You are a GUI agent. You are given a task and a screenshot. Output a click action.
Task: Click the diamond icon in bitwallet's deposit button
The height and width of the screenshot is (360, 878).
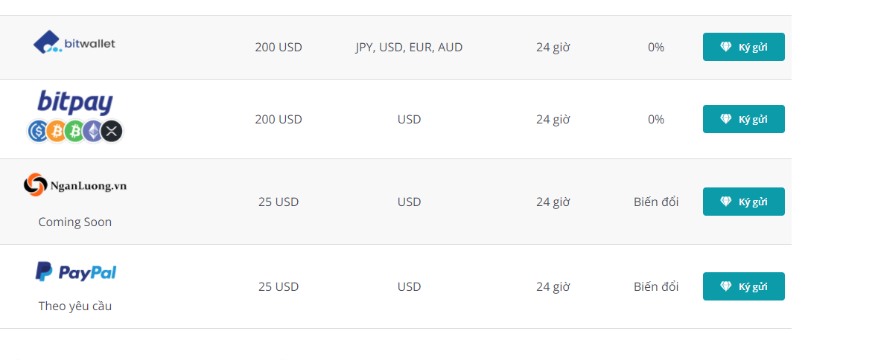[x=725, y=47]
